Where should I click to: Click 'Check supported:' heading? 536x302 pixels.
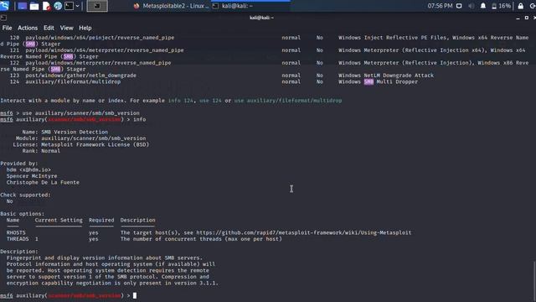tap(25, 195)
